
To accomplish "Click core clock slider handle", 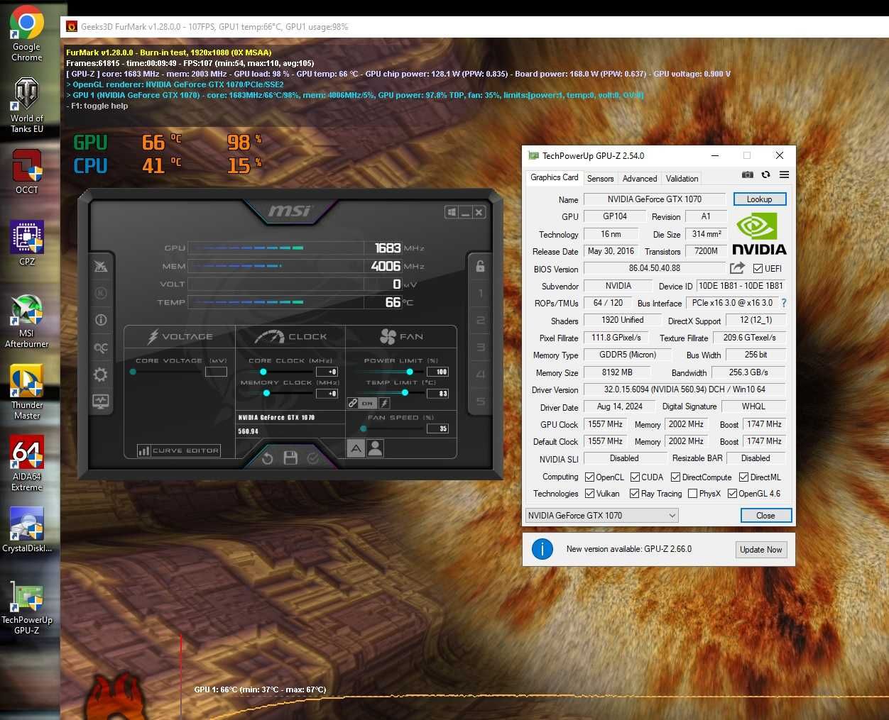I will tap(263, 372).
